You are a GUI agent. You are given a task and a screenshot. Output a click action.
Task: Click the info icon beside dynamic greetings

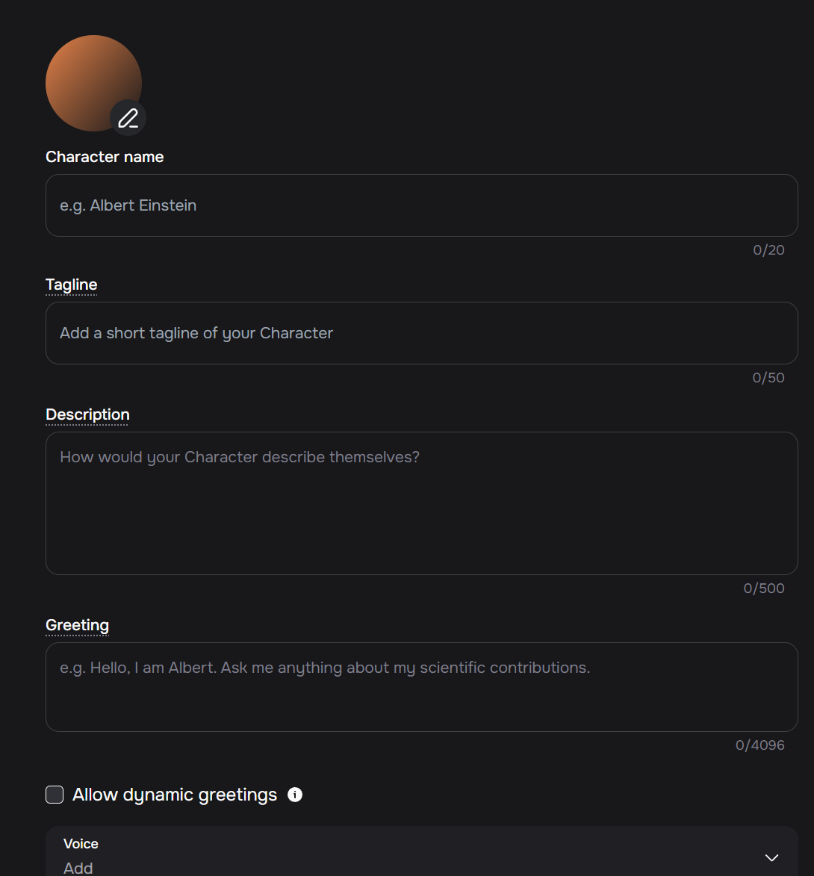295,795
